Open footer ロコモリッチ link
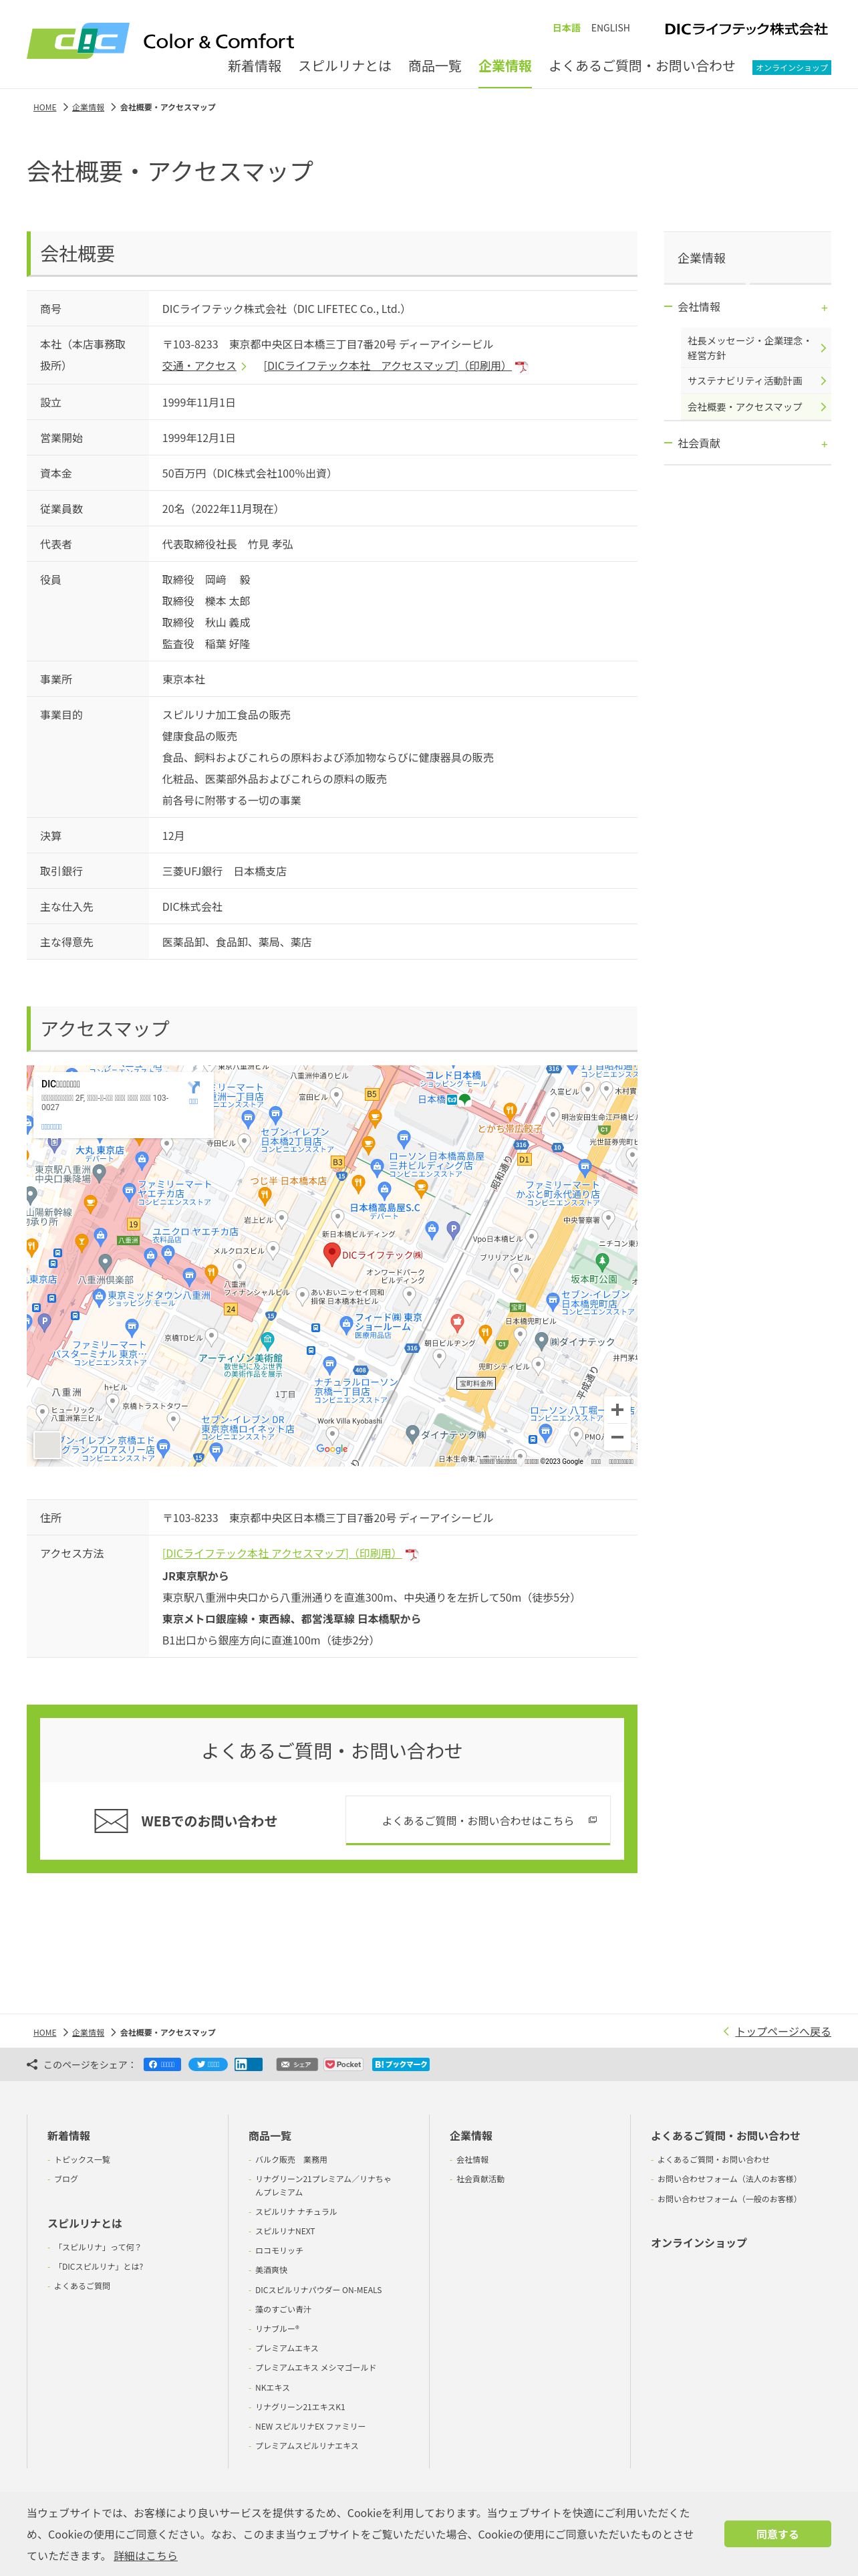The width and height of the screenshot is (858, 2576). 279,2250
